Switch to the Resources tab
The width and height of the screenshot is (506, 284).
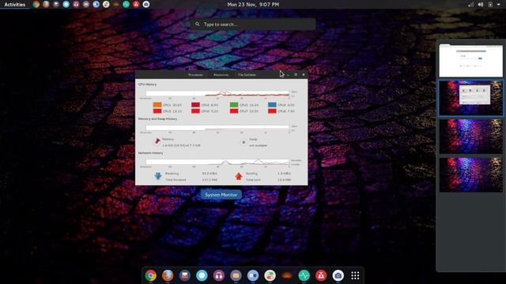(x=221, y=75)
